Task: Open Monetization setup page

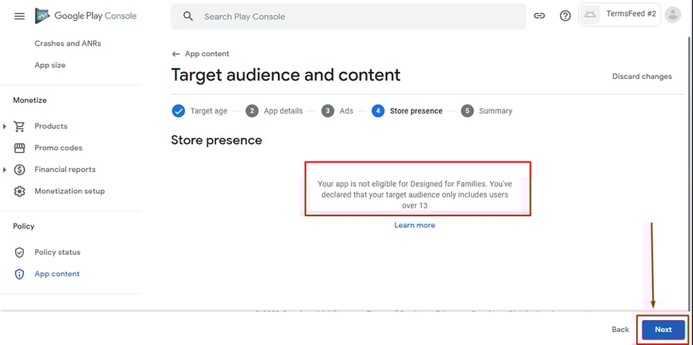Action: tap(70, 191)
